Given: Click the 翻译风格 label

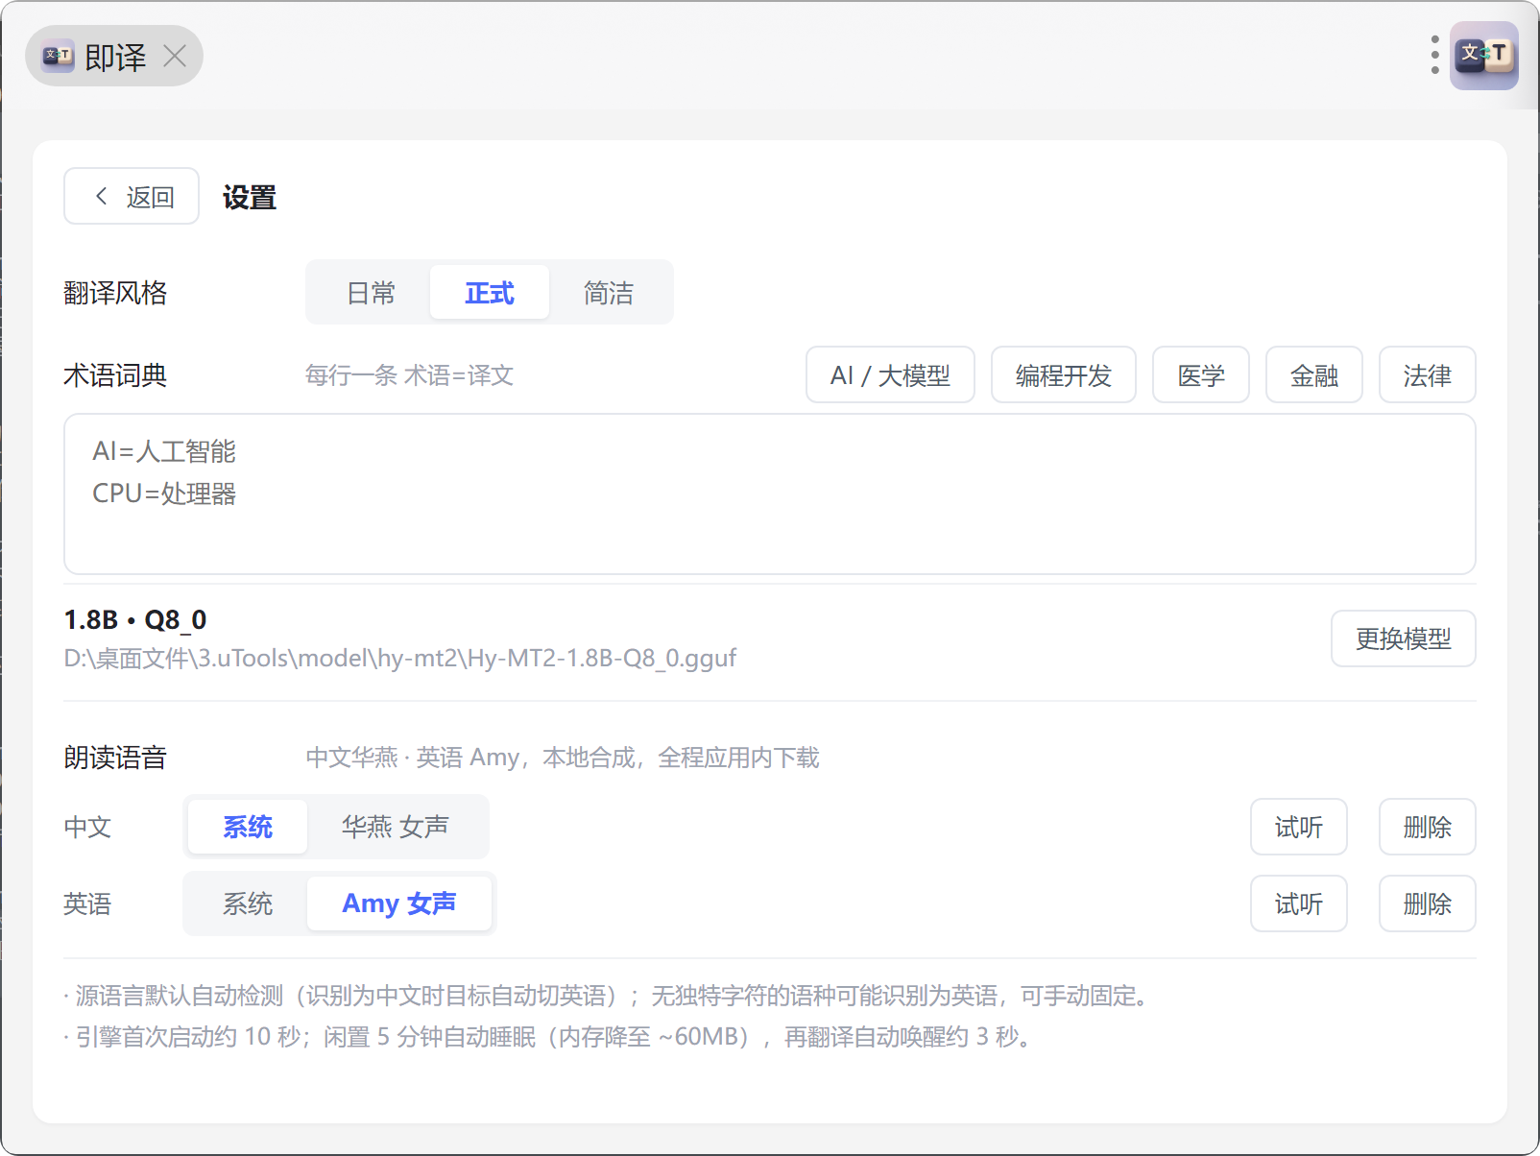Looking at the screenshot, I should coord(115,293).
